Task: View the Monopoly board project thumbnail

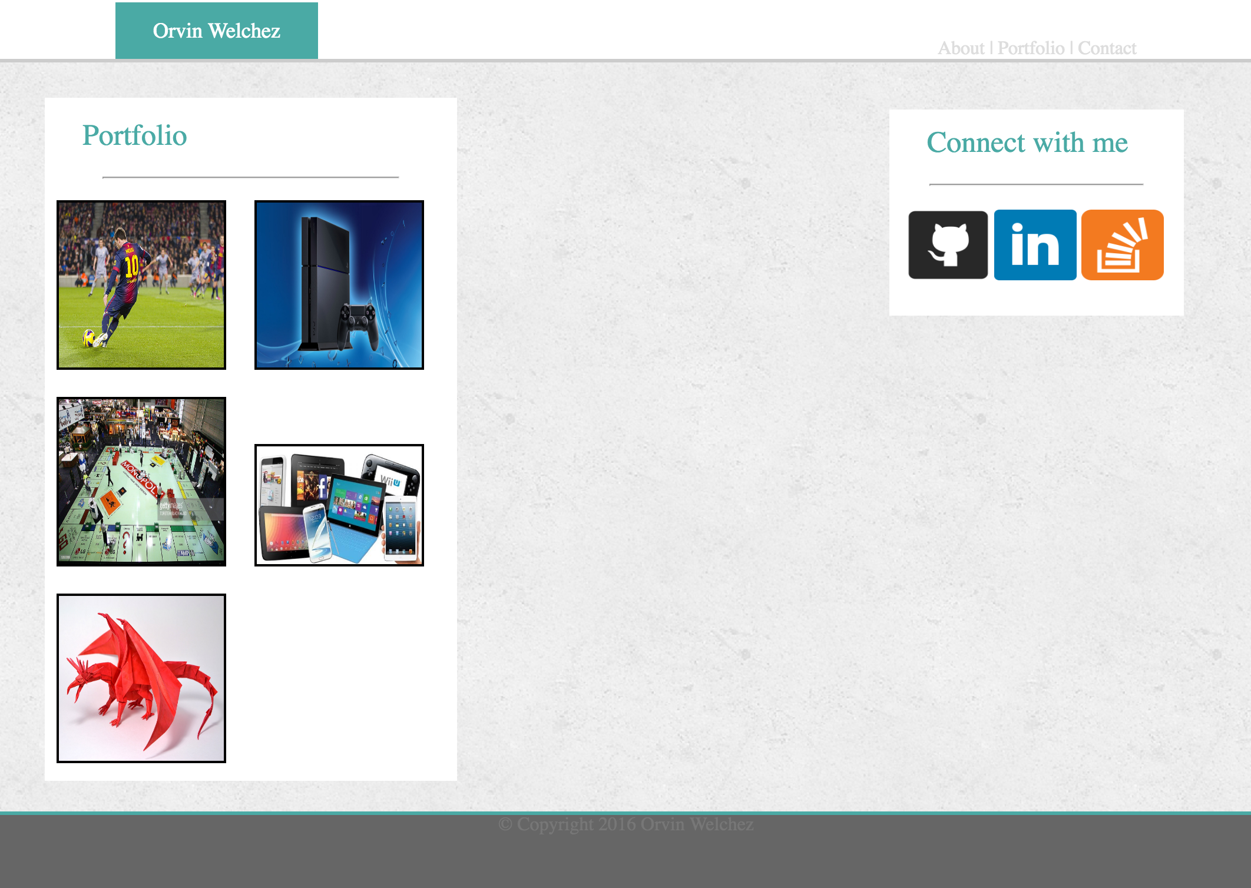Action: 141,482
